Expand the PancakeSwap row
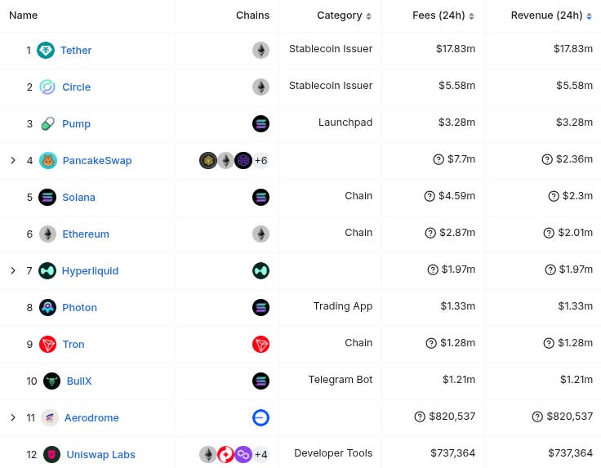 (x=13, y=160)
